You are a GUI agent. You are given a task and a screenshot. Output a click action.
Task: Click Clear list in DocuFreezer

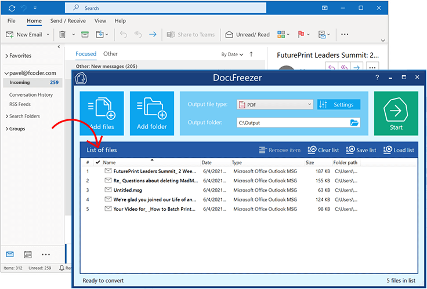[x=323, y=150]
